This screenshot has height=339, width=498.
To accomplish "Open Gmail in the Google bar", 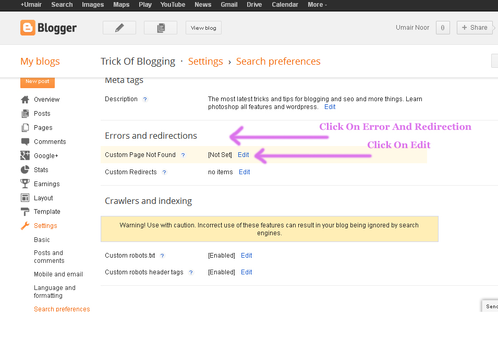I will (229, 5).
